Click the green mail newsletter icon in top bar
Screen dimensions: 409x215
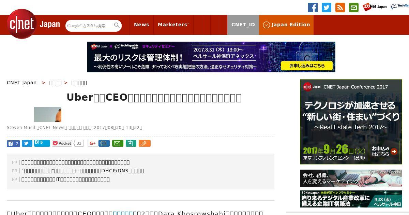pos(354,8)
